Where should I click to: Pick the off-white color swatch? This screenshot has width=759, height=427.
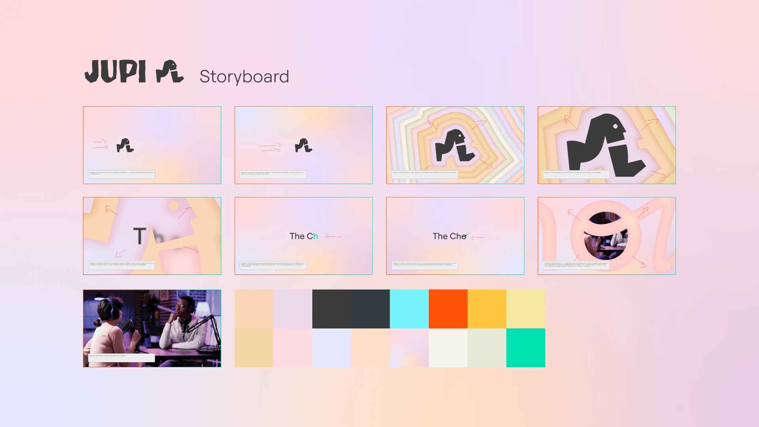pos(448,348)
